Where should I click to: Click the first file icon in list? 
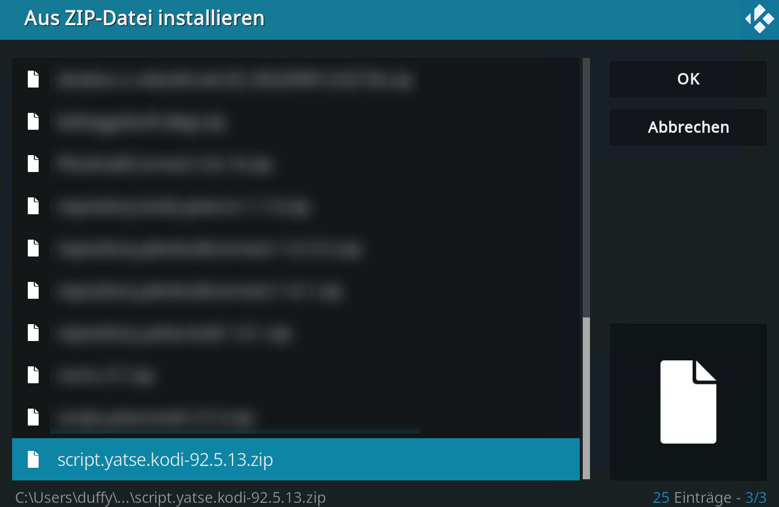33,79
